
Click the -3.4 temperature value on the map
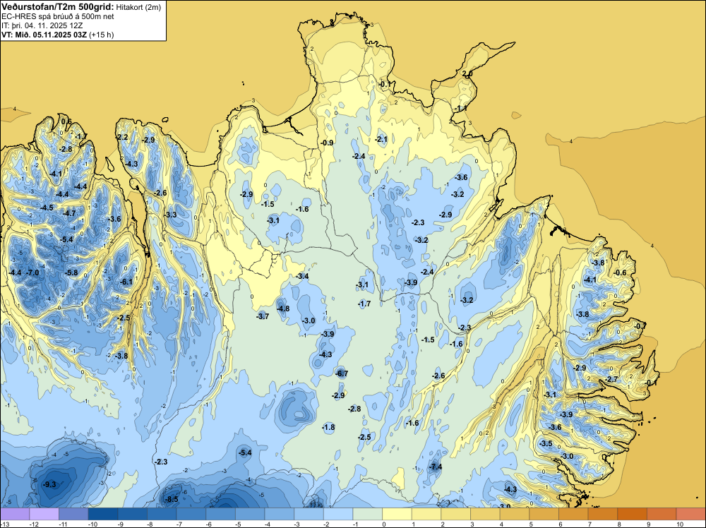pos(302,276)
